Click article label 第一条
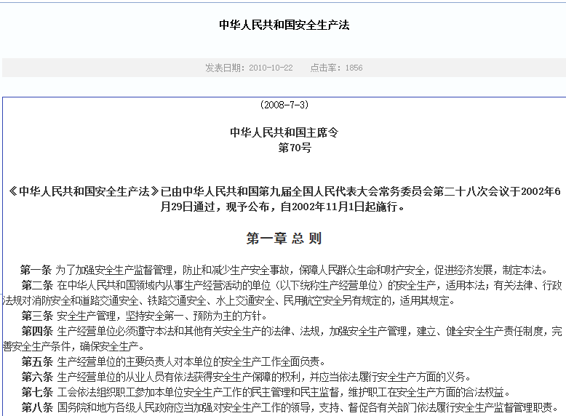The width and height of the screenshot is (566, 416). pos(36,270)
